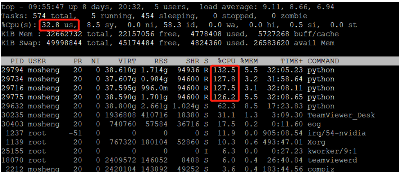Click the 8.5 %MEM value
Viewport: 399px width, 172px height.
(252, 106)
